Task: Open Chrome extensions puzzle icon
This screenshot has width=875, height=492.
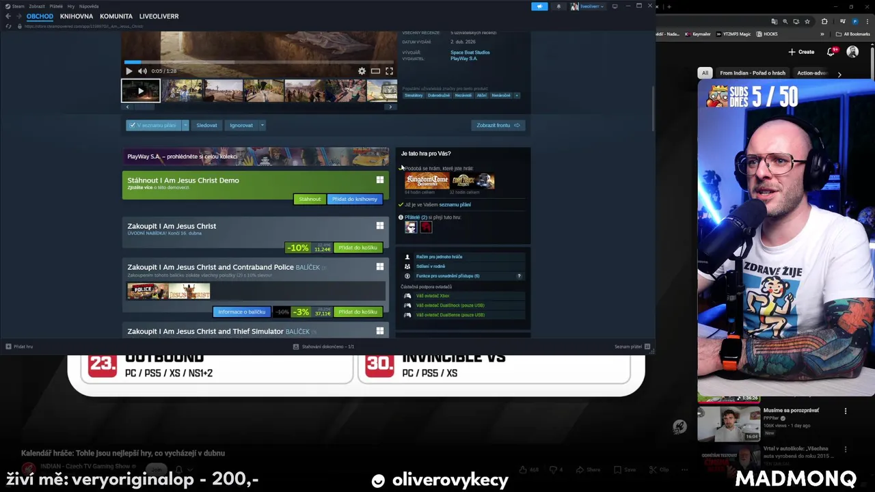Action: pos(824,22)
